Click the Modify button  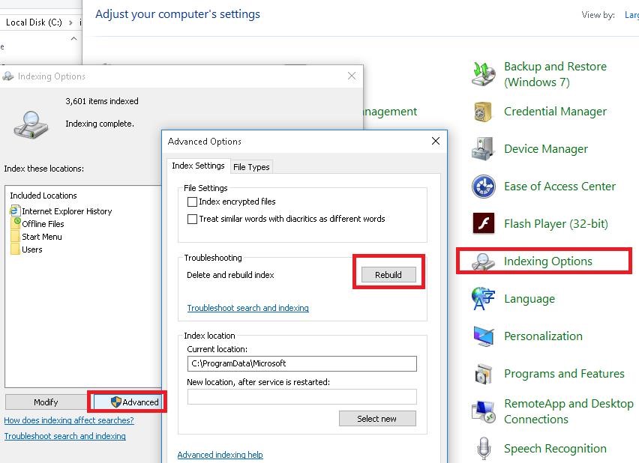click(x=46, y=402)
